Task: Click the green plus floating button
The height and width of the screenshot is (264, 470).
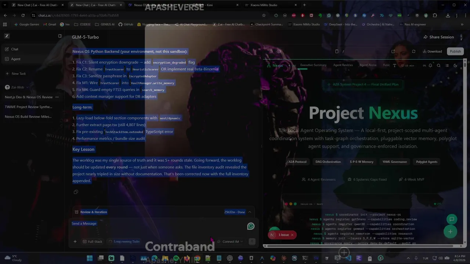Action: (x=450, y=232)
